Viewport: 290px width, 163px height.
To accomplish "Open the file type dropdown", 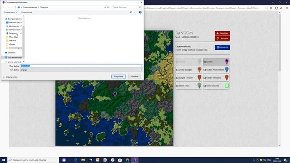I will coord(82,70).
